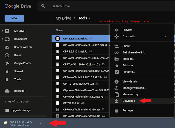Choose Manage versions in context menu
Viewport: 175px width, 128px height.
pyautogui.click(x=134, y=88)
